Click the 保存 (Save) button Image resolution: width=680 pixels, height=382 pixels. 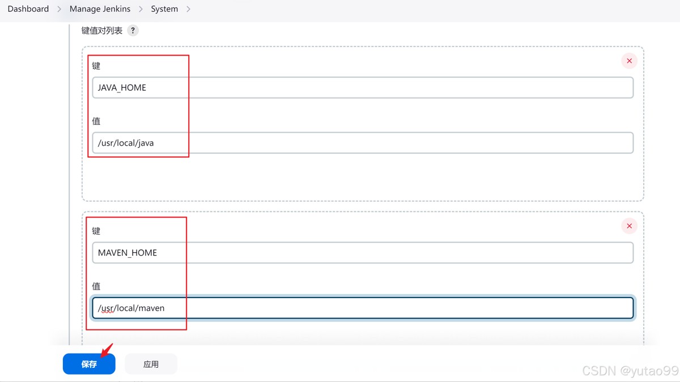coord(89,364)
